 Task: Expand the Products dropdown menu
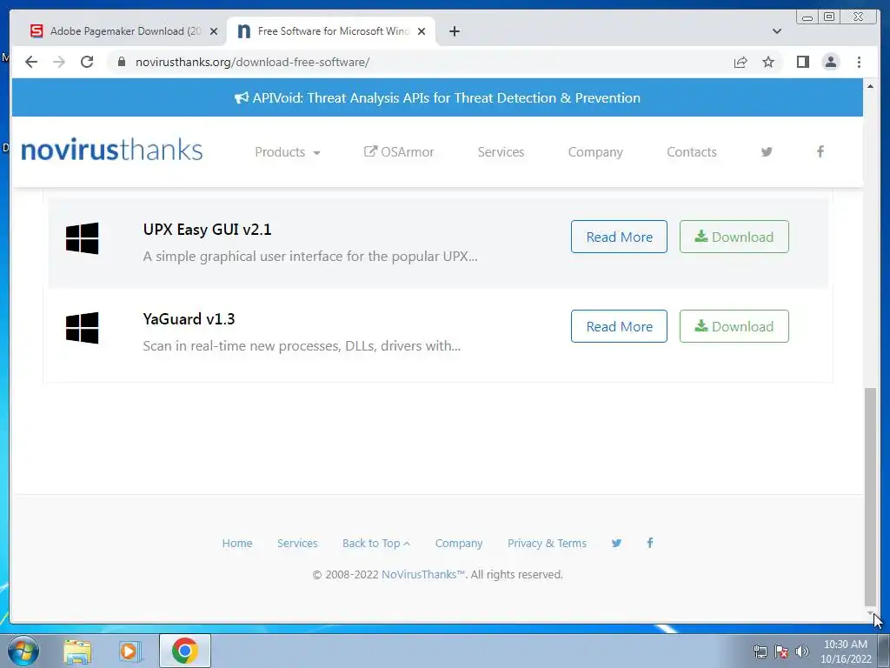[x=287, y=151]
